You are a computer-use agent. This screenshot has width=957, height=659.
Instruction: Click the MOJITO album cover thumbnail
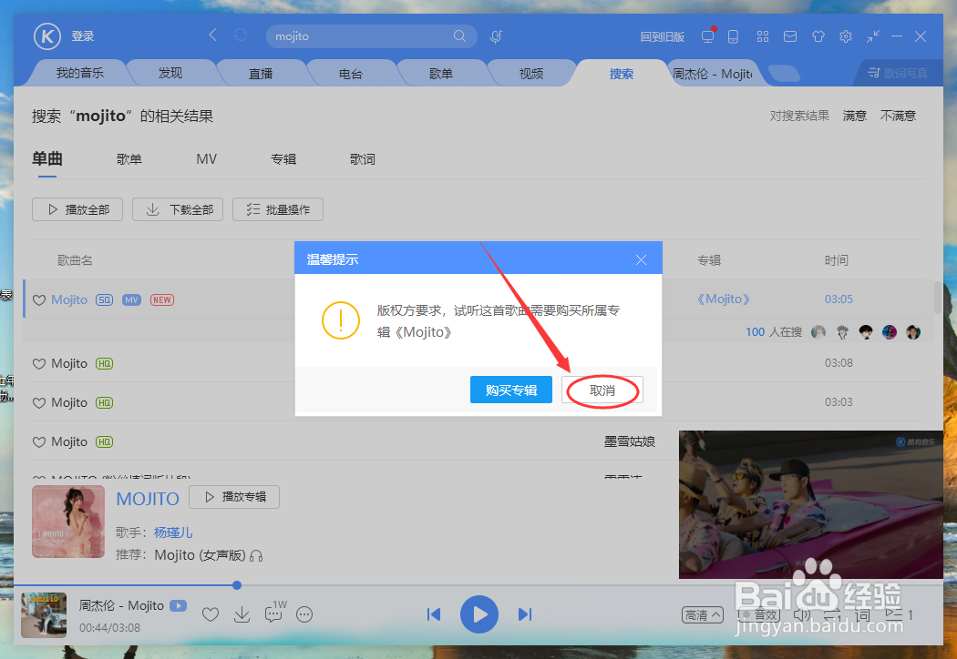click(68, 522)
